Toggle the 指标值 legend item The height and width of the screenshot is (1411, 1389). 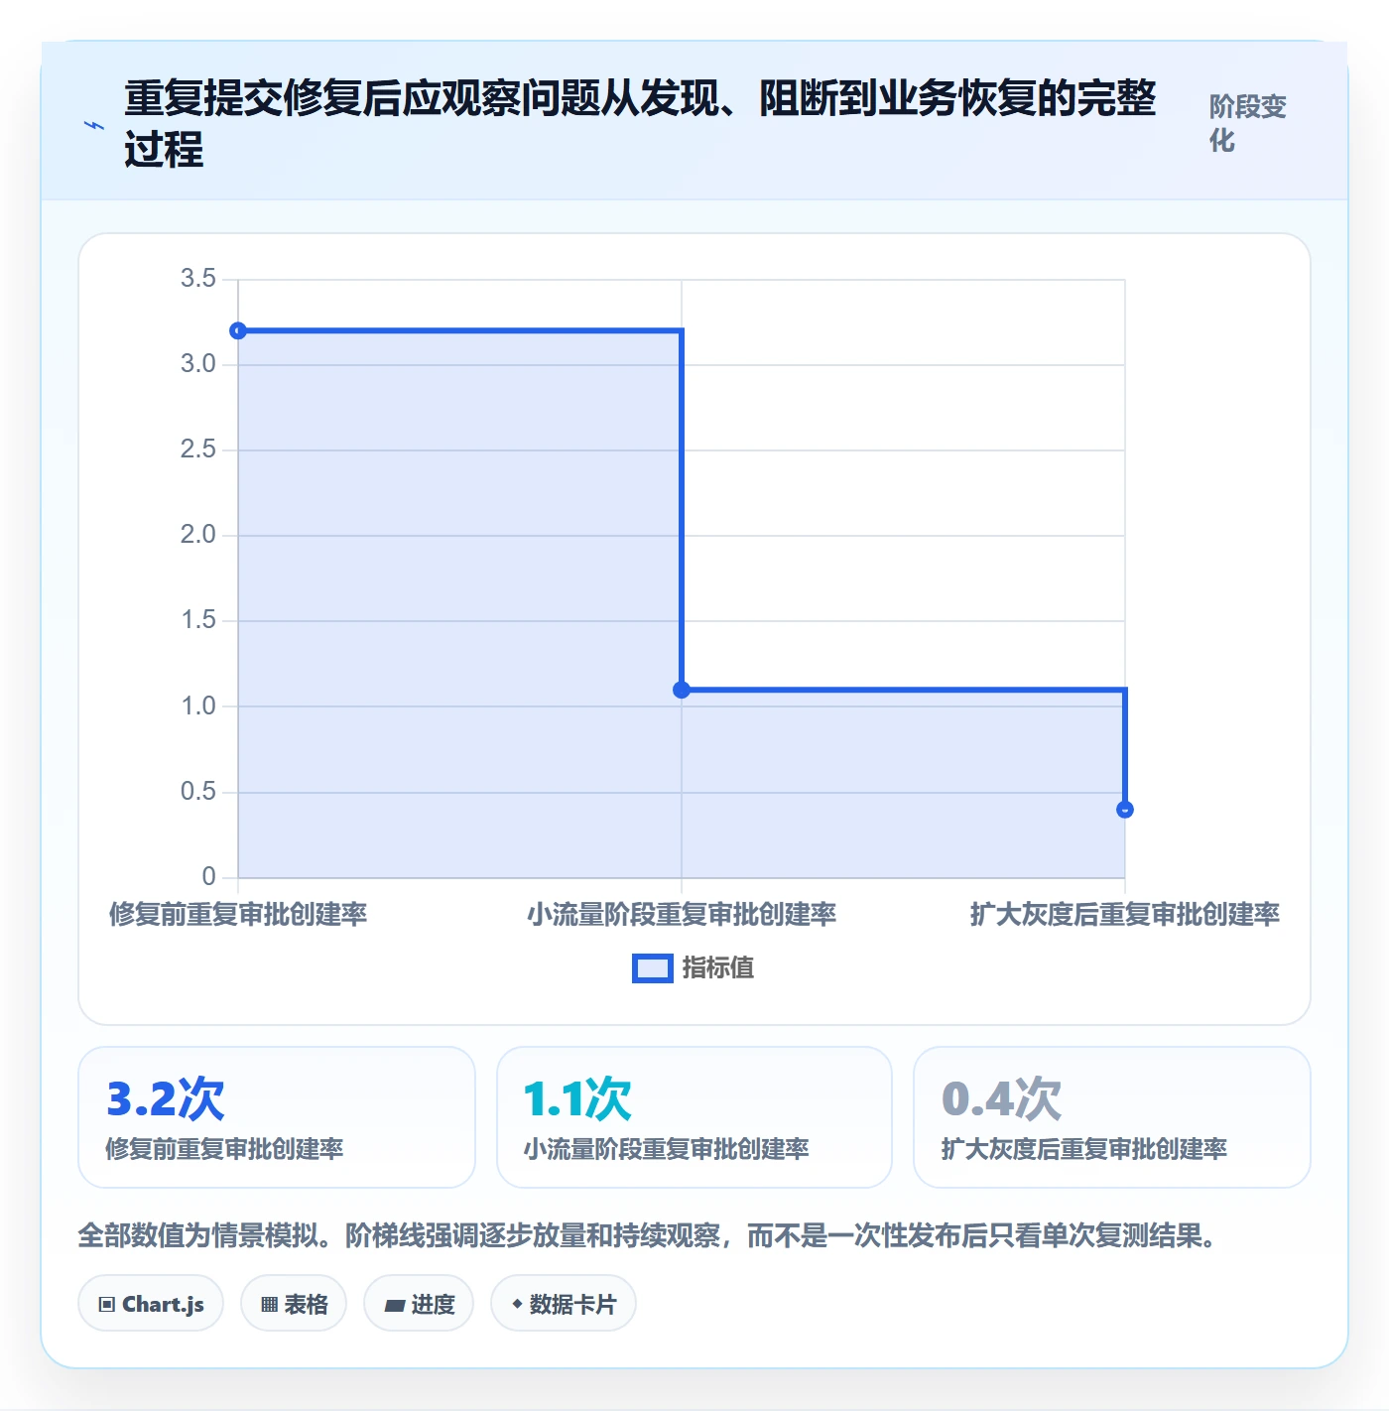(x=693, y=967)
